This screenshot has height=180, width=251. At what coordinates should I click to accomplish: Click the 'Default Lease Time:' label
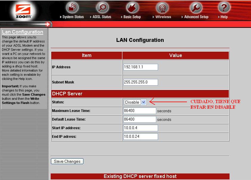pyautogui.click(x=69, y=119)
